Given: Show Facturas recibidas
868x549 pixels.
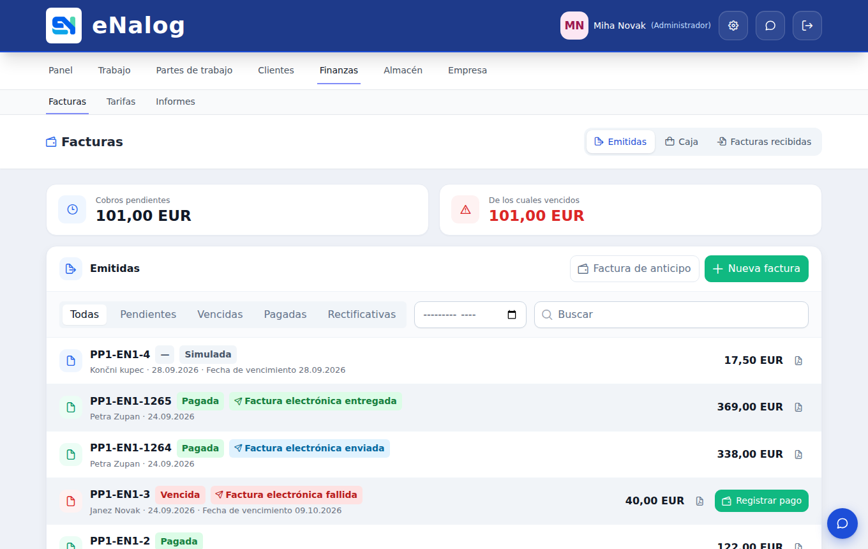Looking at the screenshot, I should coord(764,142).
